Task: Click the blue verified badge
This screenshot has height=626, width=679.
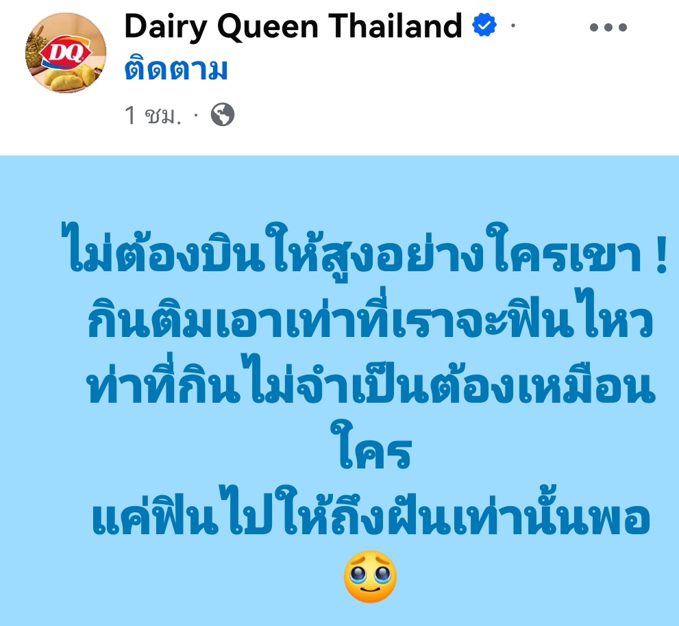Action: [x=484, y=25]
